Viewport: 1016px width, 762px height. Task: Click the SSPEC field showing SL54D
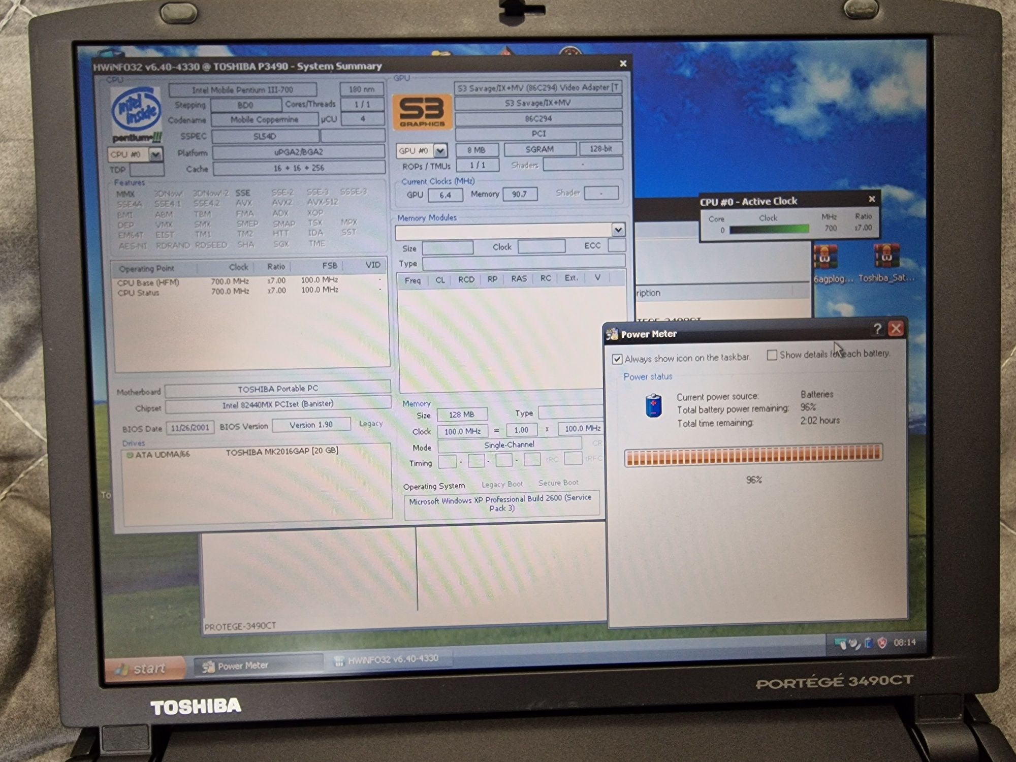tap(265, 136)
